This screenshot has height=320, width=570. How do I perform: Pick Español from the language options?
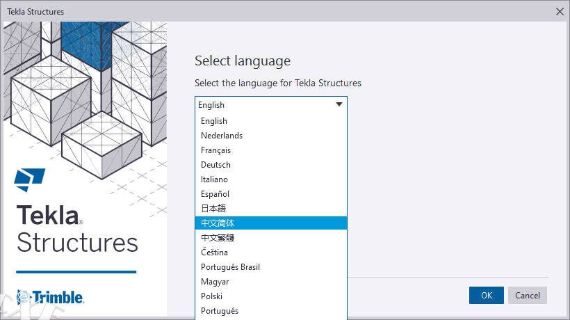pos(215,194)
